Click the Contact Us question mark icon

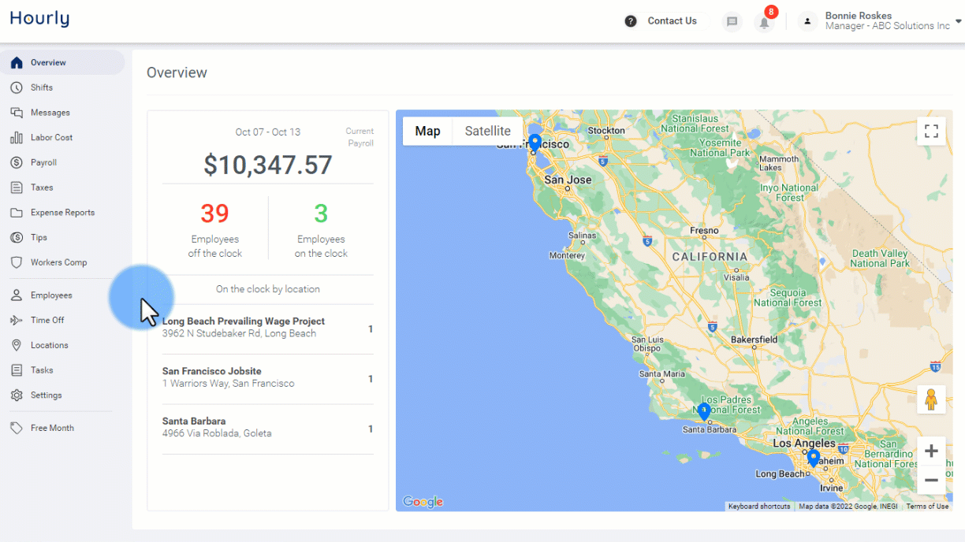631,21
